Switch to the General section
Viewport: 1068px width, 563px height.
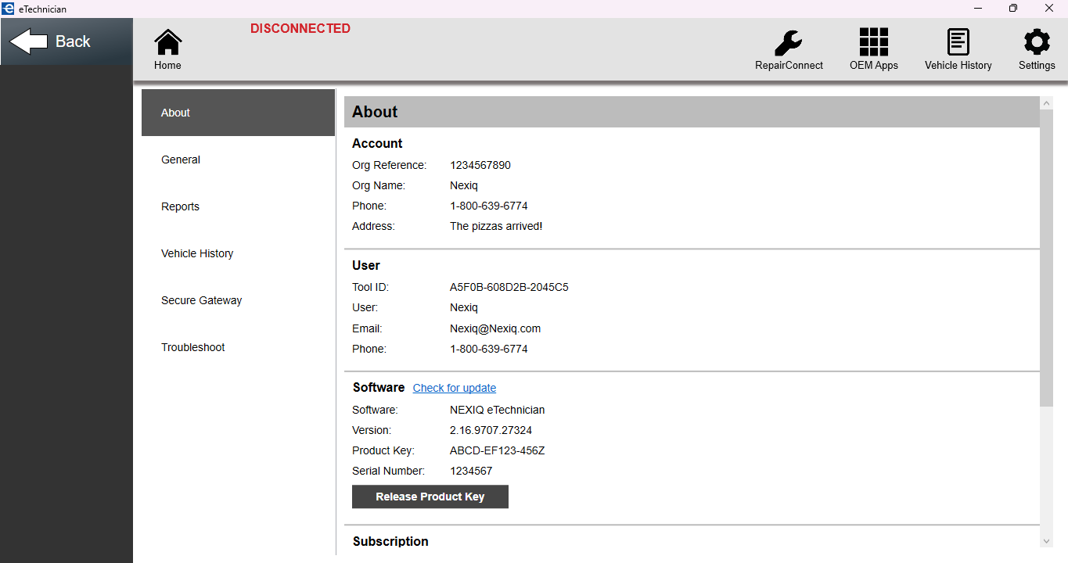[238, 160]
